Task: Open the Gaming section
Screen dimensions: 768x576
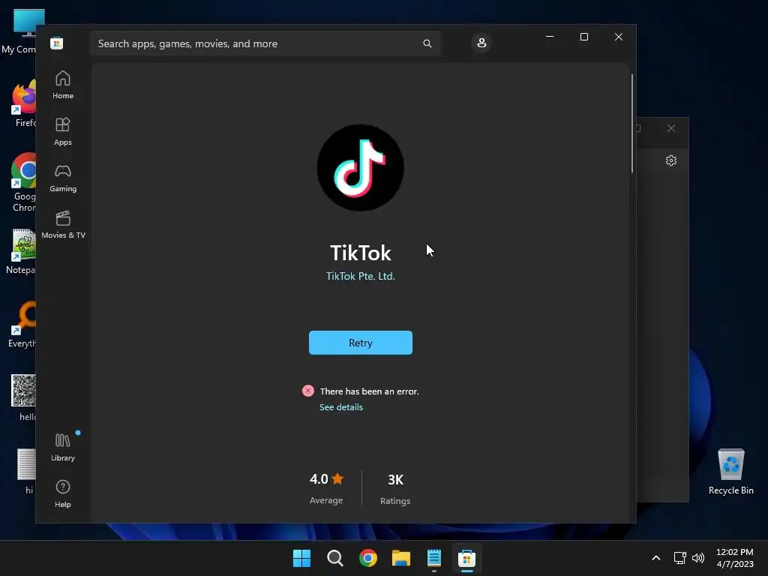Action: coord(63,178)
